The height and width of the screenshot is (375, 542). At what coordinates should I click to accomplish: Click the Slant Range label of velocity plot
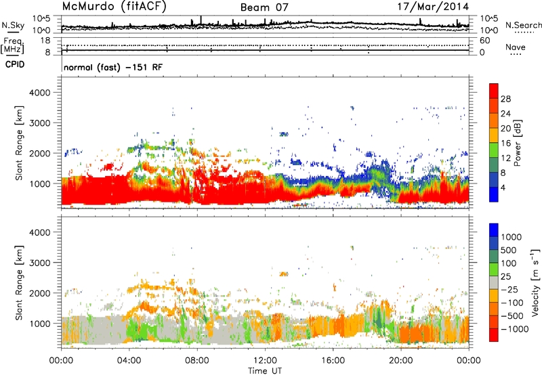pyautogui.click(x=19, y=282)
